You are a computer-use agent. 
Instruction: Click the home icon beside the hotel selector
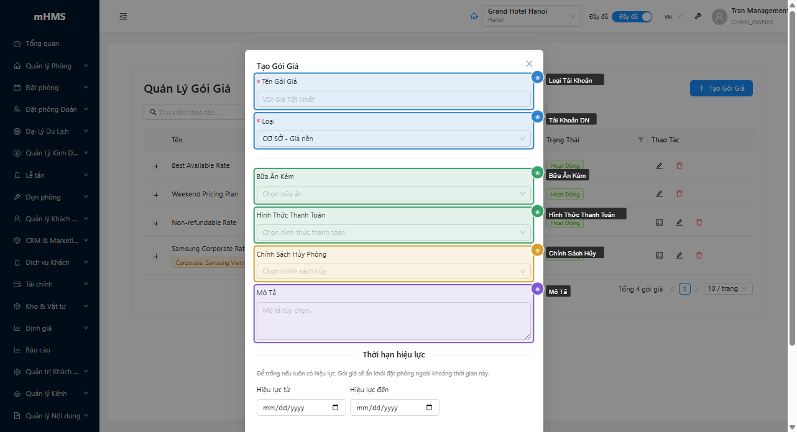pyautogui.click(x=474, y=16)
